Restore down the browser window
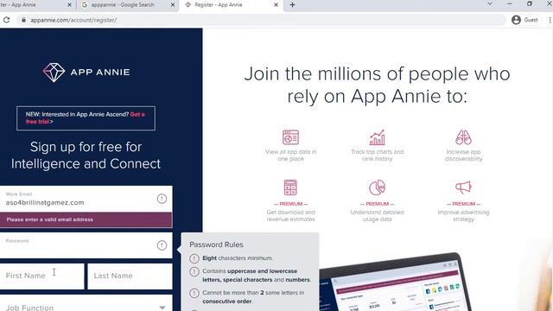Image resolution: width=553 pixels, height=311 pixels. coord(530,3)
